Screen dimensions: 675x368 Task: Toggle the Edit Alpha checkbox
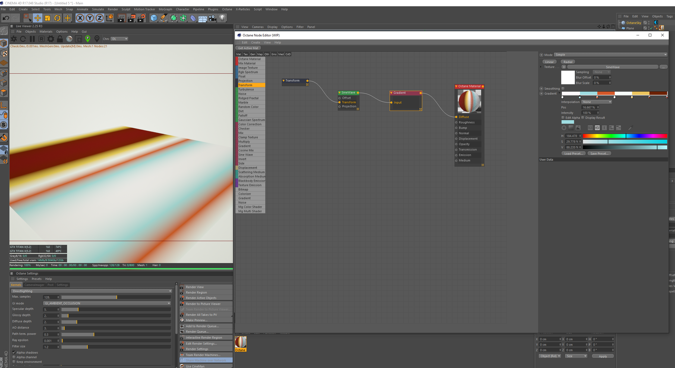pyautogui.click(x=563, y=118)
